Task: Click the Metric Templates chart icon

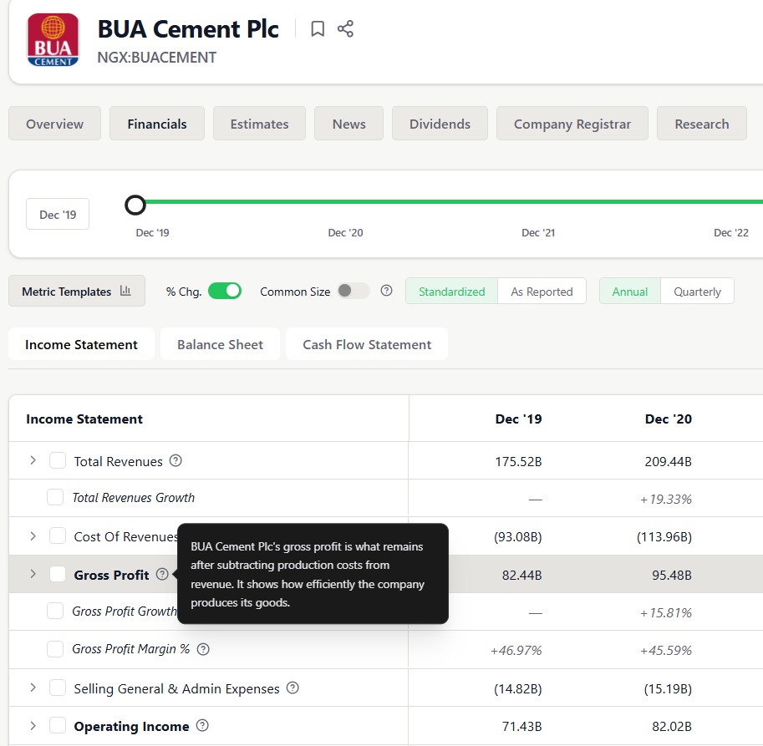Action: (125, 291)
